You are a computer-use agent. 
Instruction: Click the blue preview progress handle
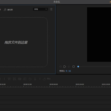[78, 67]
